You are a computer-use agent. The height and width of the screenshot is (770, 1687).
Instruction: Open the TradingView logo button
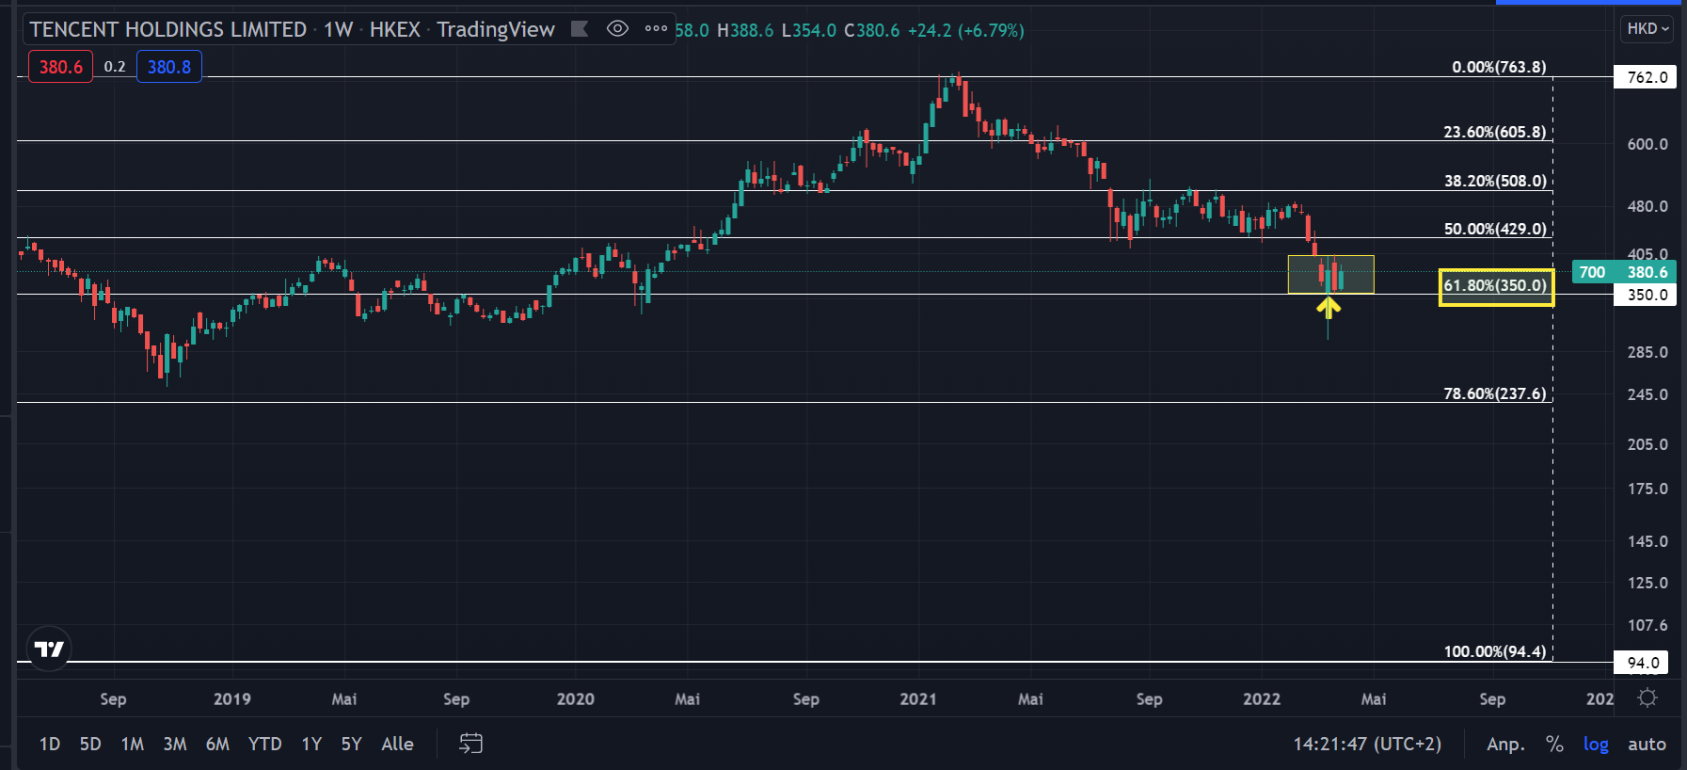click(x=49, y=649)
